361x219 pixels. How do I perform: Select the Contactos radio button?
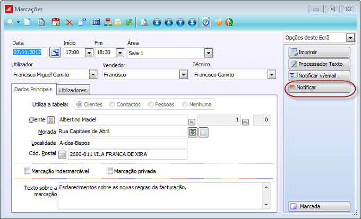[x=113, y=104]
